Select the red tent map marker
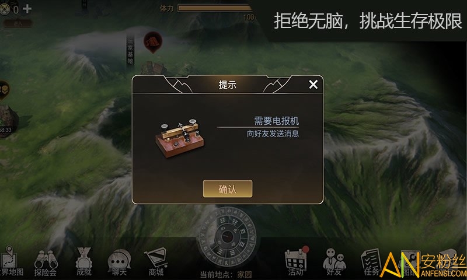Image resolution: width=467 pixels, height=280 pixels. tap(153, 42)
